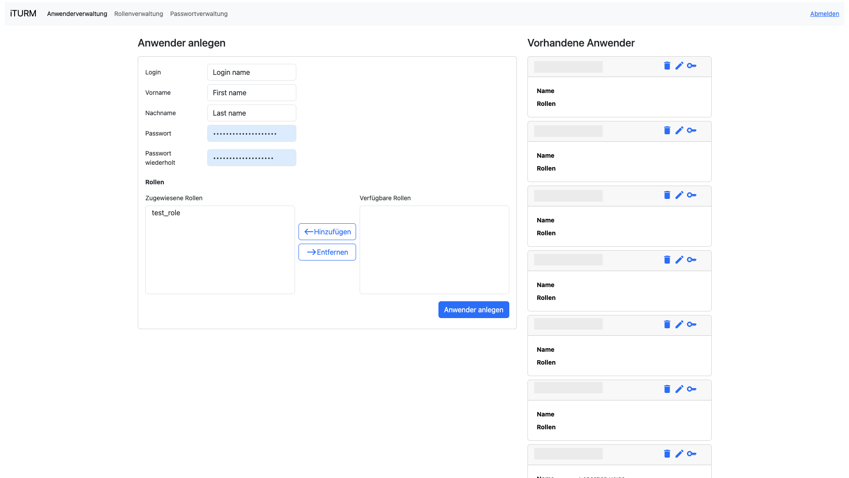Image resolution: width=849 pixels, height=478 pixels.
Task: Edit the sixth user with the pencil icon
Action: pos(679,389)
